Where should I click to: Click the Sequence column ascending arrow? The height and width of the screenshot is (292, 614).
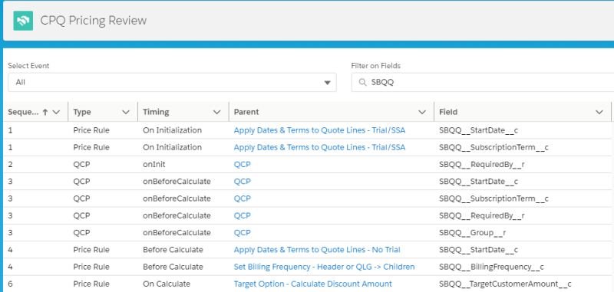[x=45, y=112]
